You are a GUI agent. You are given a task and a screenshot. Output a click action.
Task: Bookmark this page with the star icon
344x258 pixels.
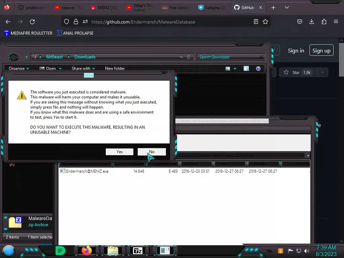point(265,21)
